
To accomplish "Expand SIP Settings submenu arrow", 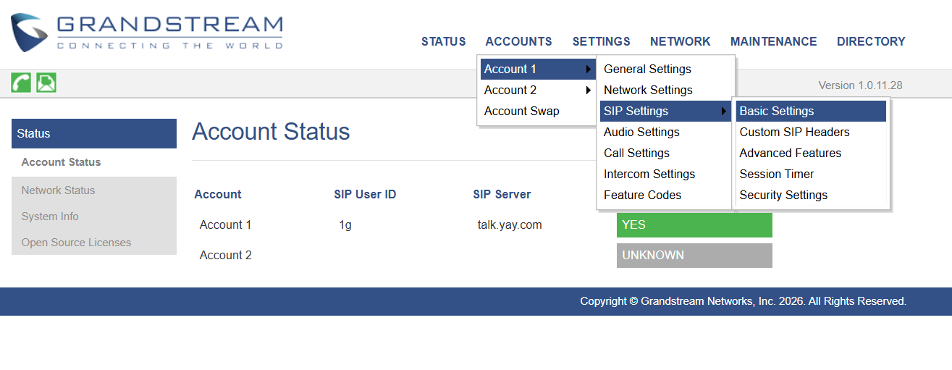I will click(723, 112).
